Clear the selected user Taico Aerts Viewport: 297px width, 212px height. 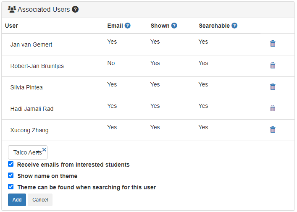click(x=44, y=149)
